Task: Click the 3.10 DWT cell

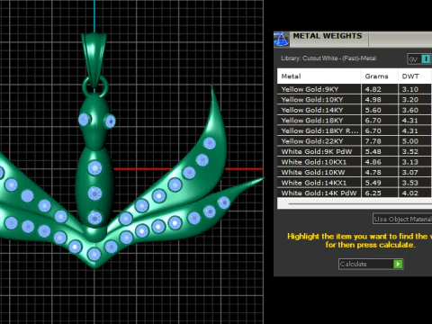Action: (x=415, y=89)
